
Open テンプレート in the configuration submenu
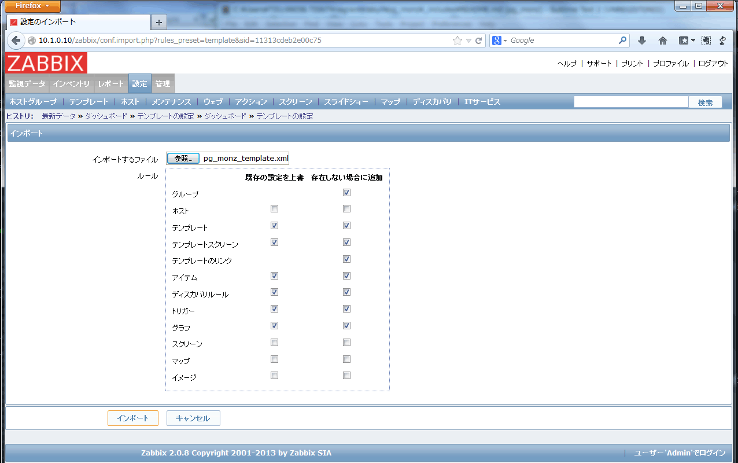coord(88,101)
